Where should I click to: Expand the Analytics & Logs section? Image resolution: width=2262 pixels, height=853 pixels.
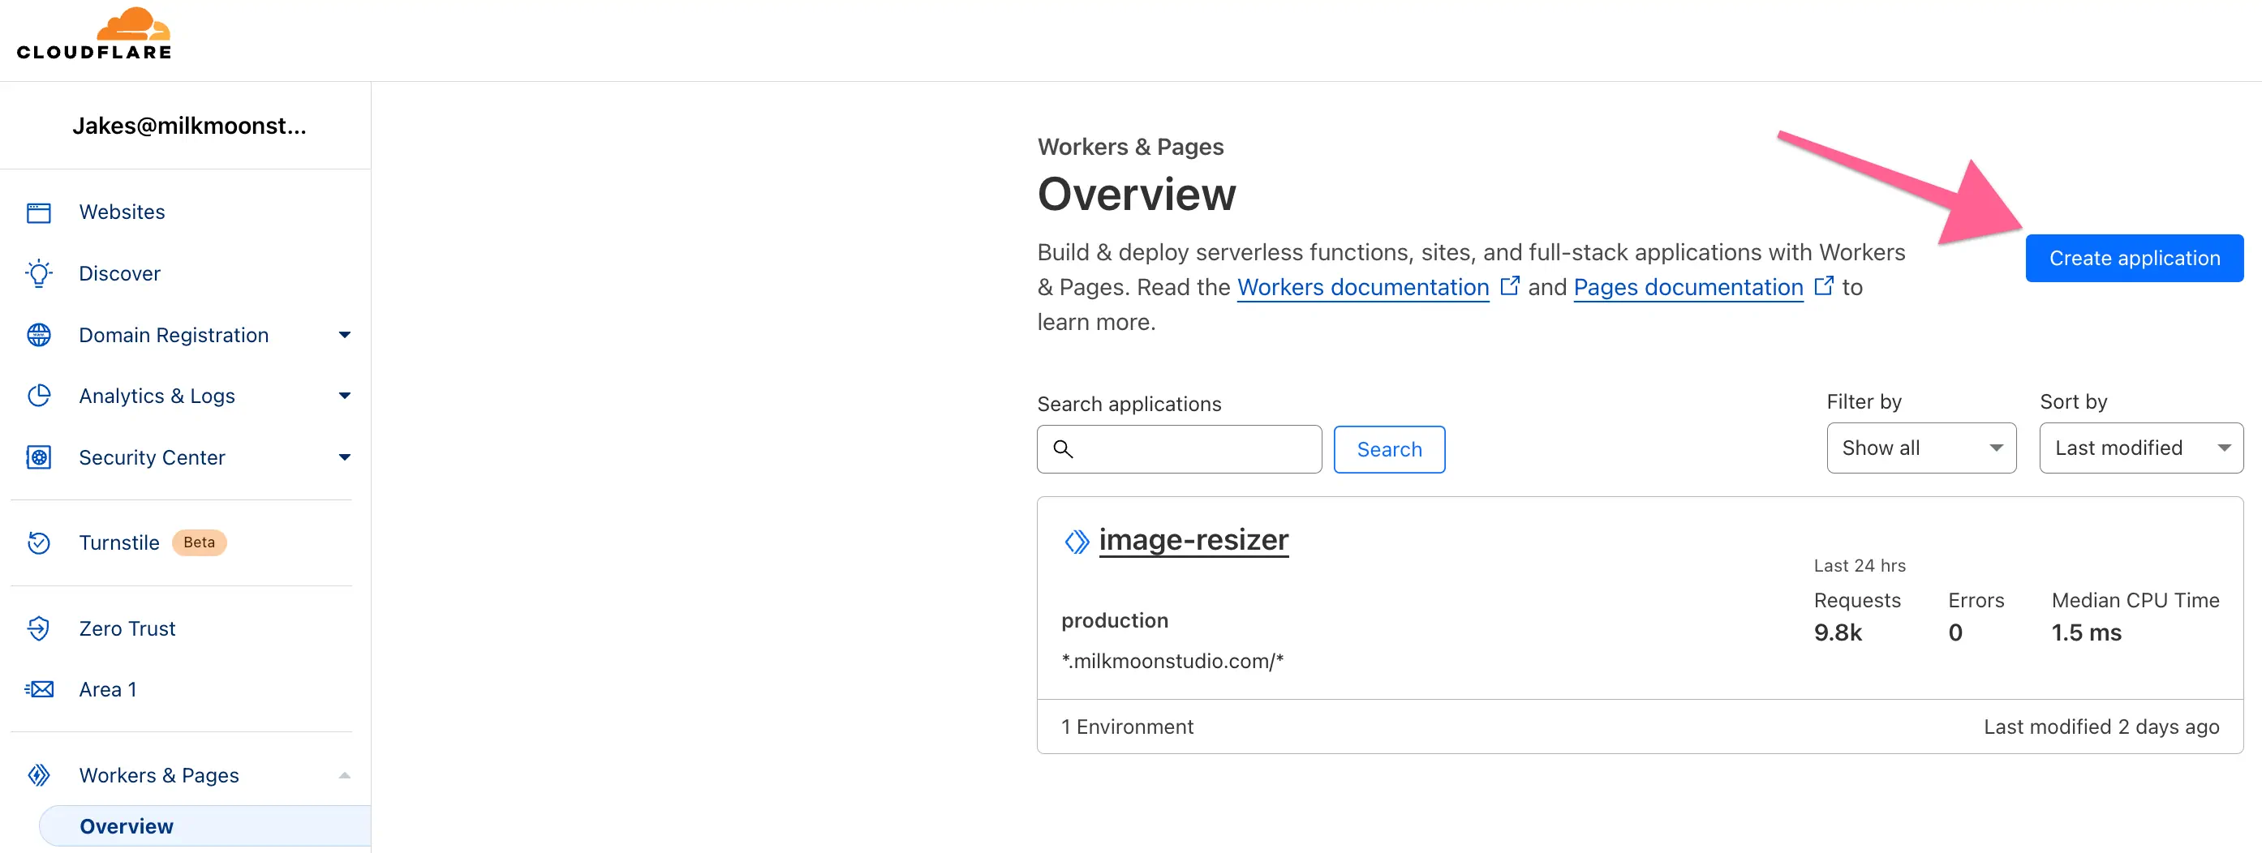coord(344,396)
